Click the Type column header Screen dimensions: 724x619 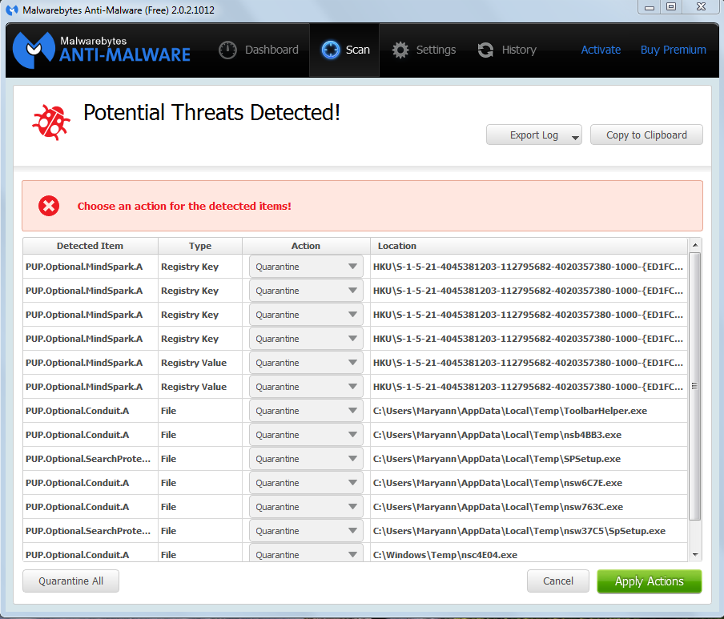point(200,246)
